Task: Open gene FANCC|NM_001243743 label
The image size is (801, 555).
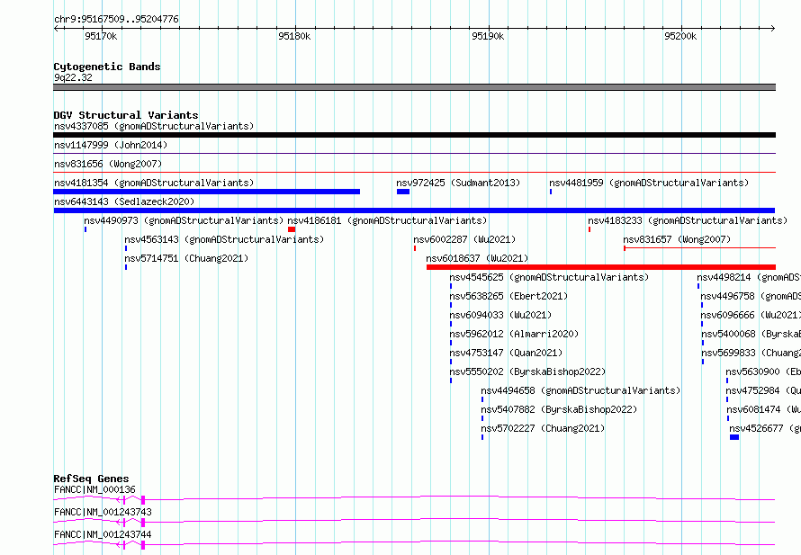Action: tap(103, 512)
